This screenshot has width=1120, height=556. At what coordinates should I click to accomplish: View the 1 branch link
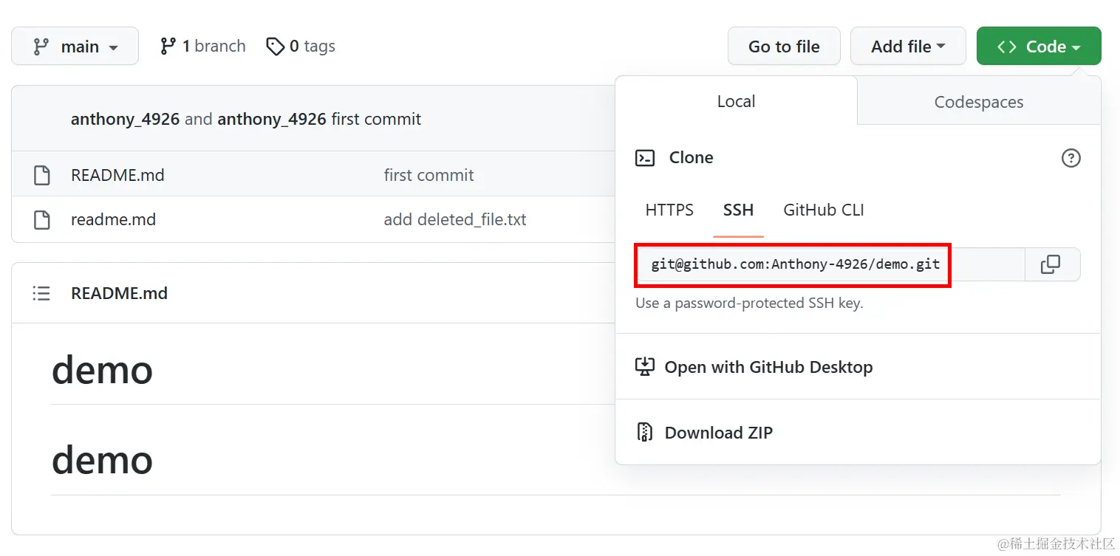(202, 46)
